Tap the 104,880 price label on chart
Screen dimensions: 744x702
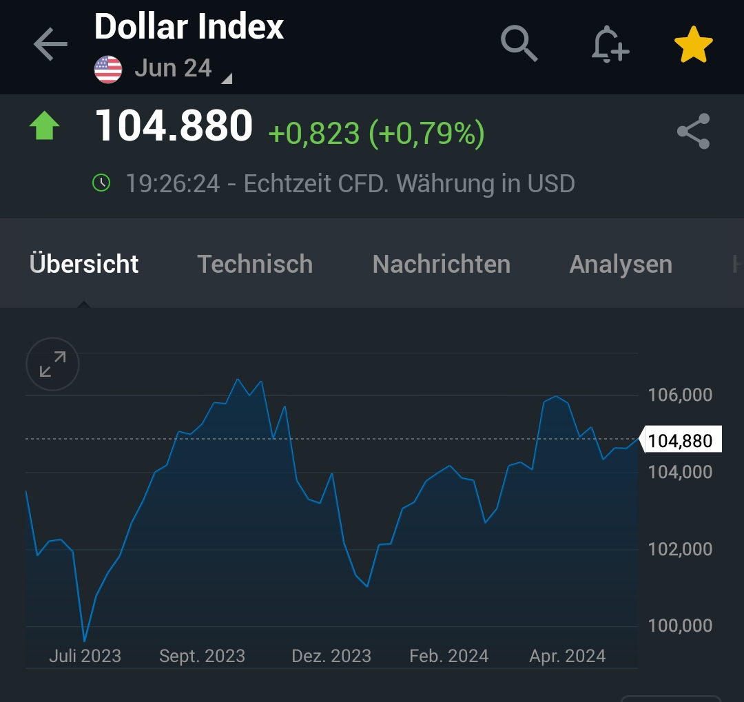click(x=680, y=440)
